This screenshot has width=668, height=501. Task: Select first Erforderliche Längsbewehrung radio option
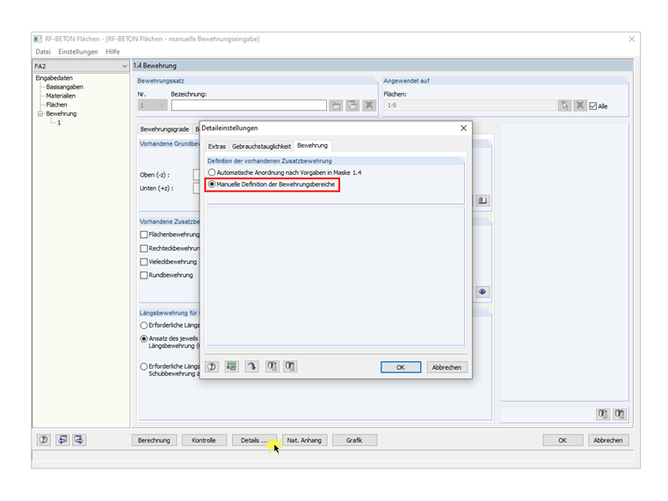[144, 325]
